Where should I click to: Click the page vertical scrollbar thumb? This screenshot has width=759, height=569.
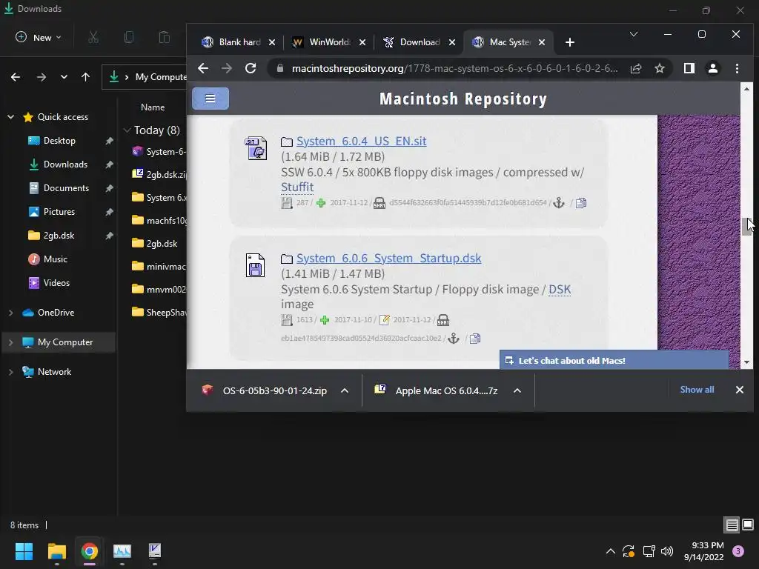point(746,227)
